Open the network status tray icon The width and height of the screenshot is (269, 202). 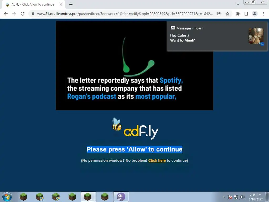pos(236,197)
